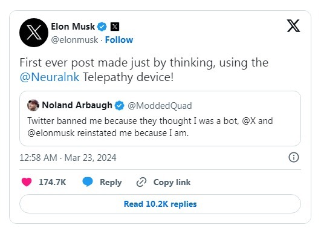Open the @elonmusk handle link
This screenshot has width=321, height=231.
point(74,40)
